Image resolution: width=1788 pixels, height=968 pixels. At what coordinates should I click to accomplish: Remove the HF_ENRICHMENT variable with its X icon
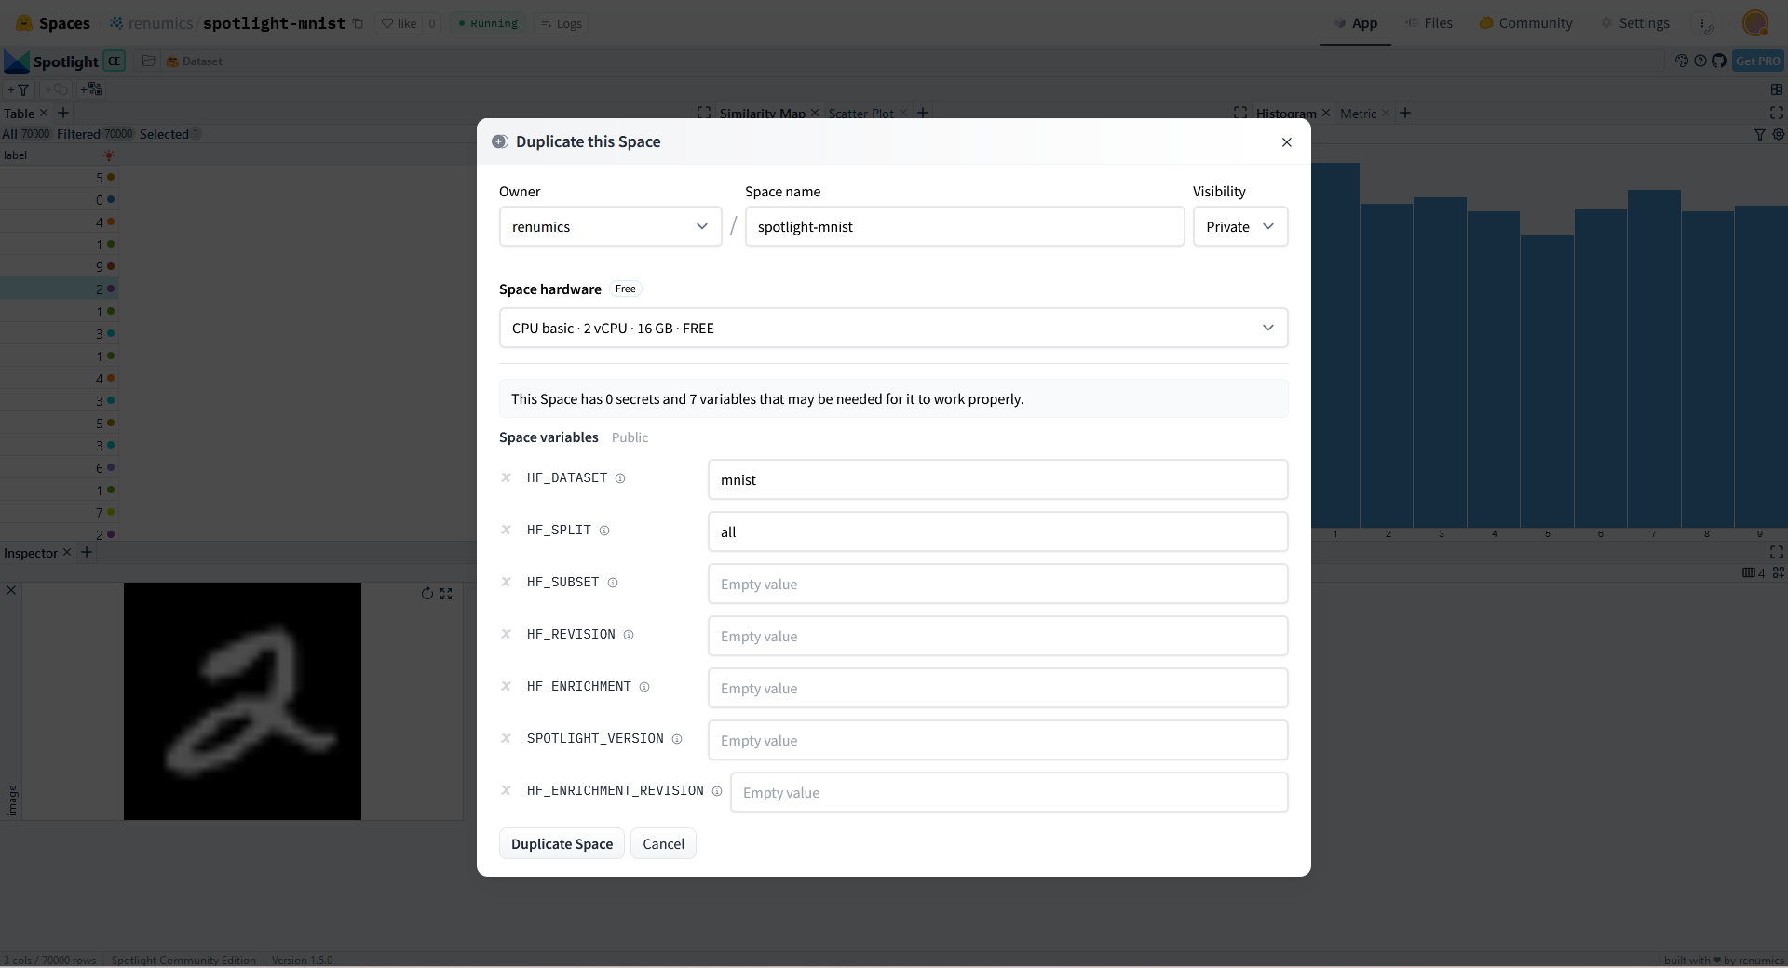click(506, 686)
